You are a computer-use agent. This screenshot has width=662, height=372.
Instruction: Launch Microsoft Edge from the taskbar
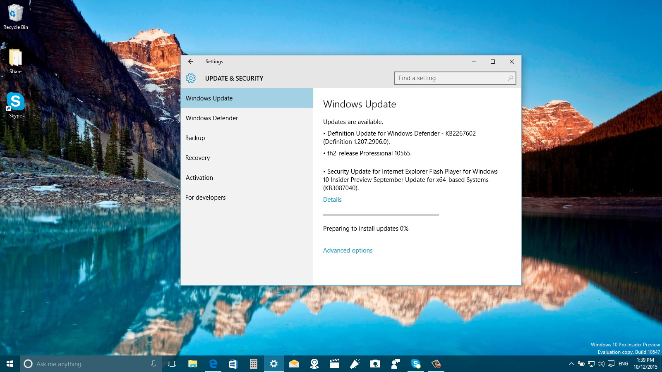tap(213, 364)
